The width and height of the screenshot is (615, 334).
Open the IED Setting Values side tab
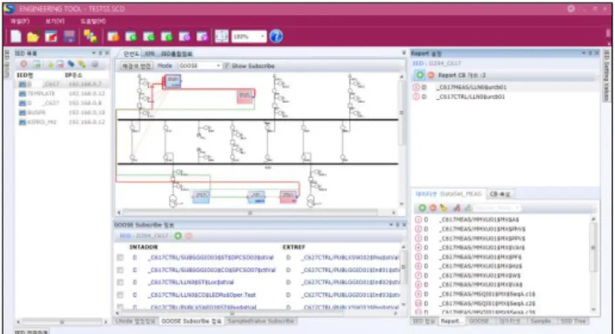606,75
